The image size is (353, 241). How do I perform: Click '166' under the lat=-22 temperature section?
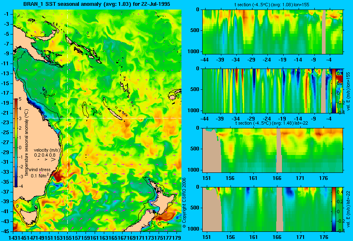(277, 178)
